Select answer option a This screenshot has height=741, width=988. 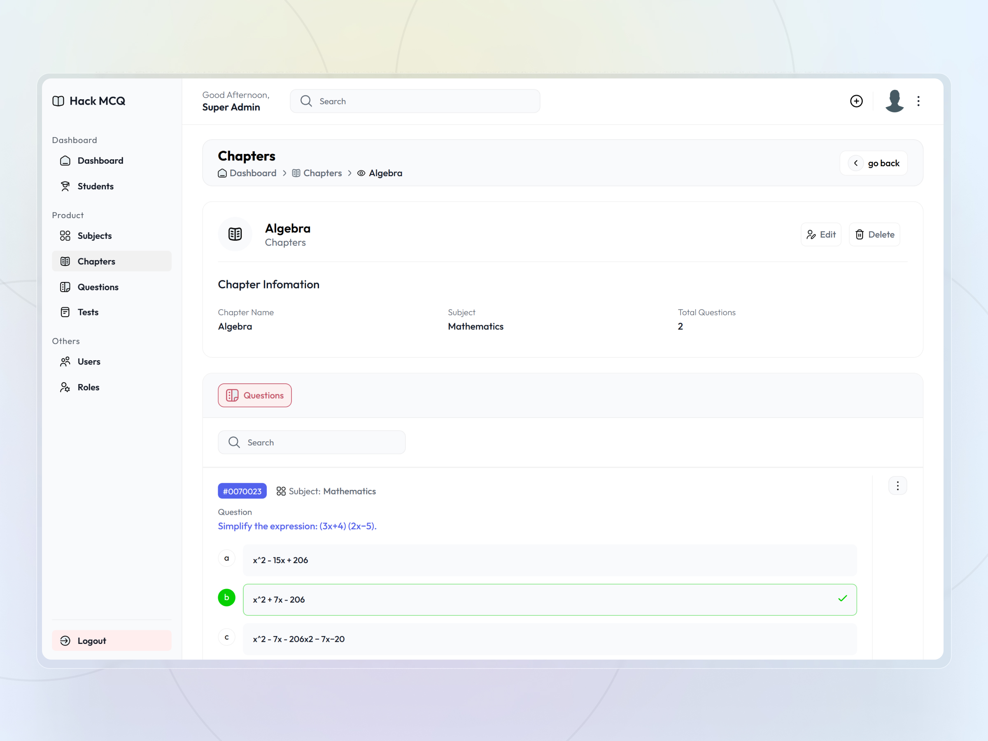226,558
